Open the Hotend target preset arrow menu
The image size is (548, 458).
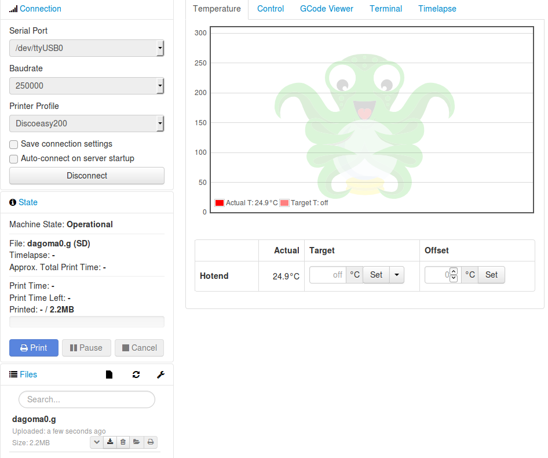tap(397, 275)
